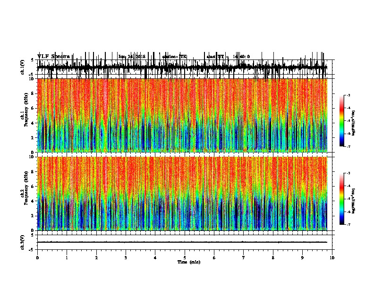This screenshot has width=374, height=289.
Task: Click the ch.2 spectrogram color bar
Action: click(x=342, y=199)
